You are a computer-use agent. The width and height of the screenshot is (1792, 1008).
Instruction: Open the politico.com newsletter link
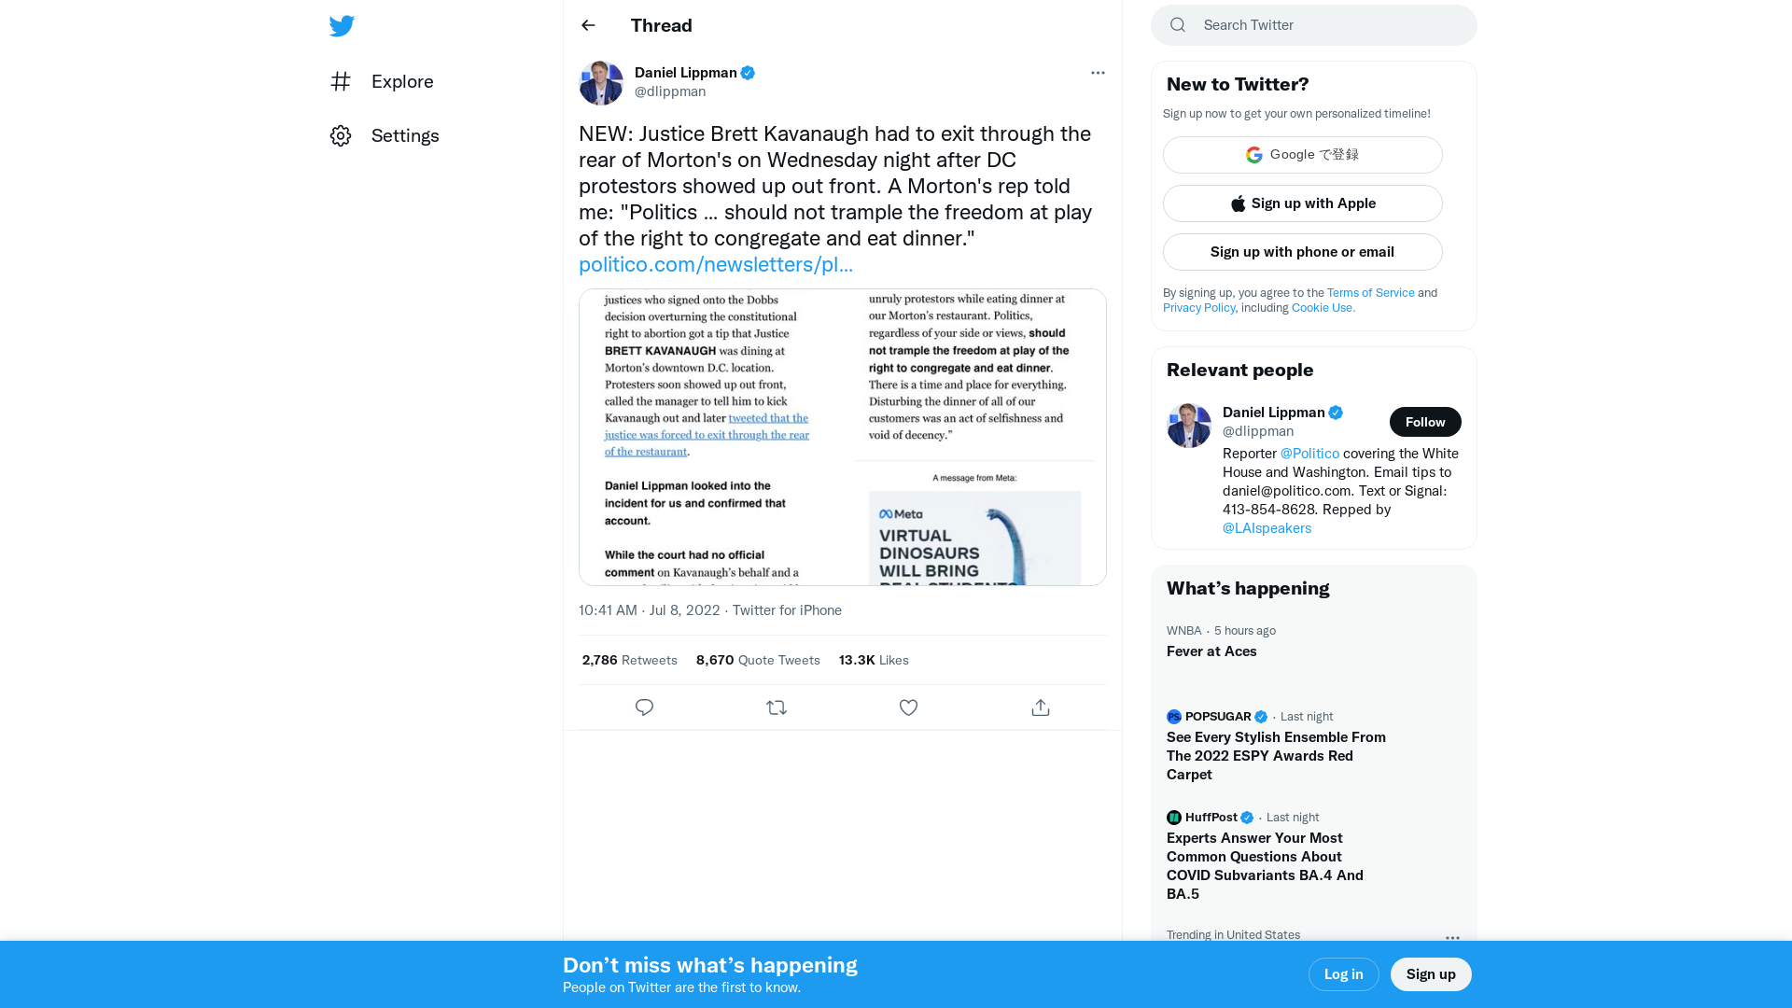pyautogui.click(x=716, y=264)
